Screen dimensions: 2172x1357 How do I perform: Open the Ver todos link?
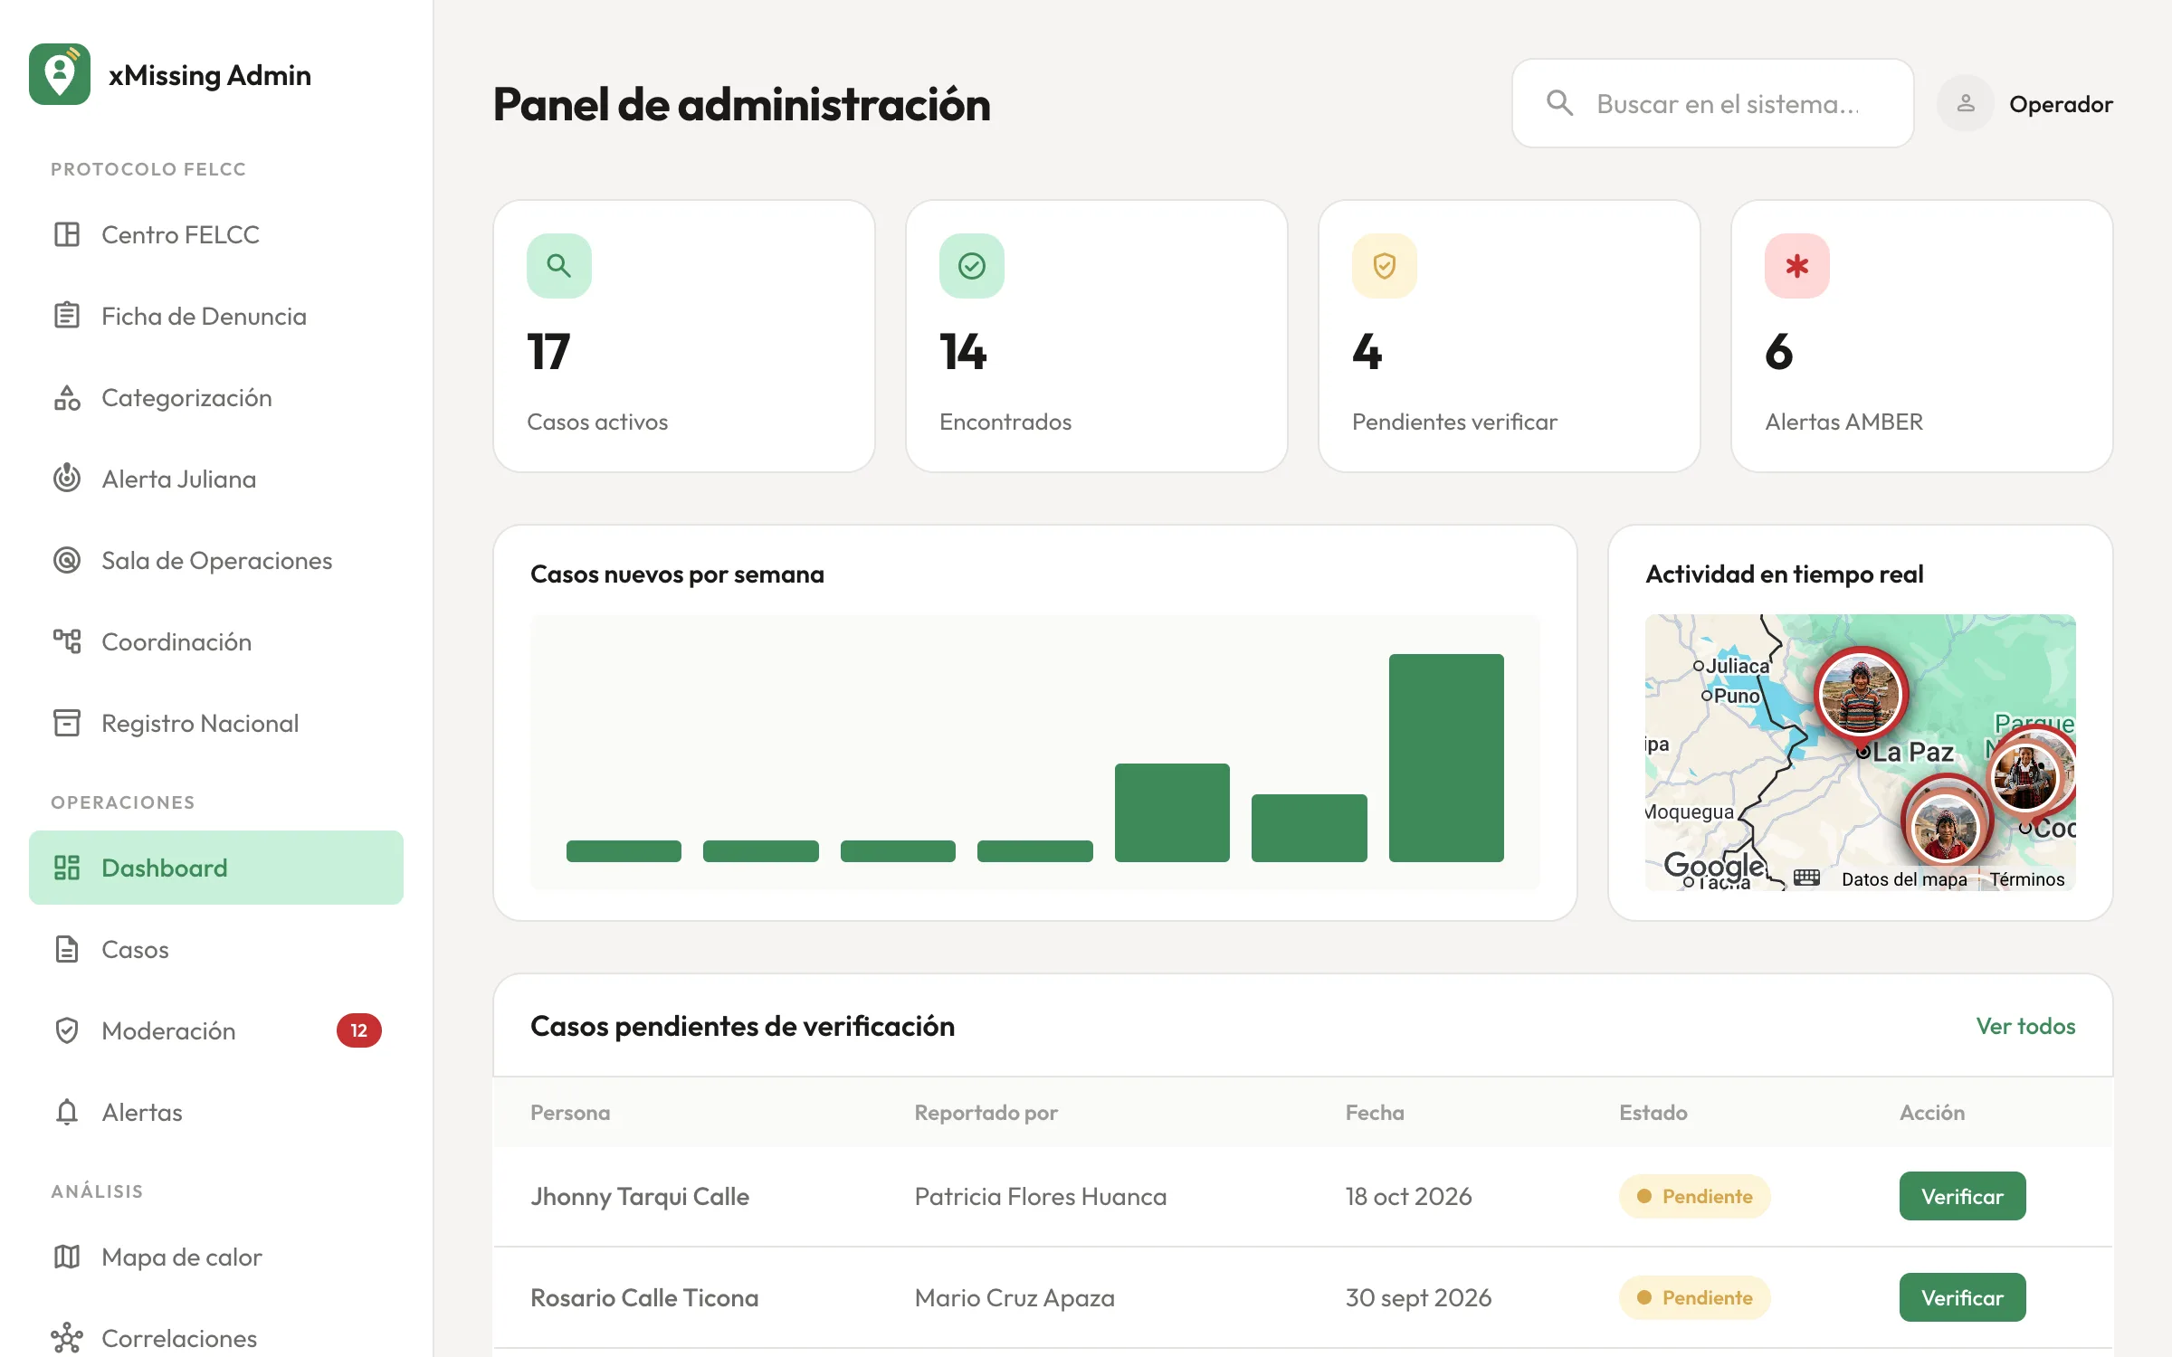[2025, 1026]
